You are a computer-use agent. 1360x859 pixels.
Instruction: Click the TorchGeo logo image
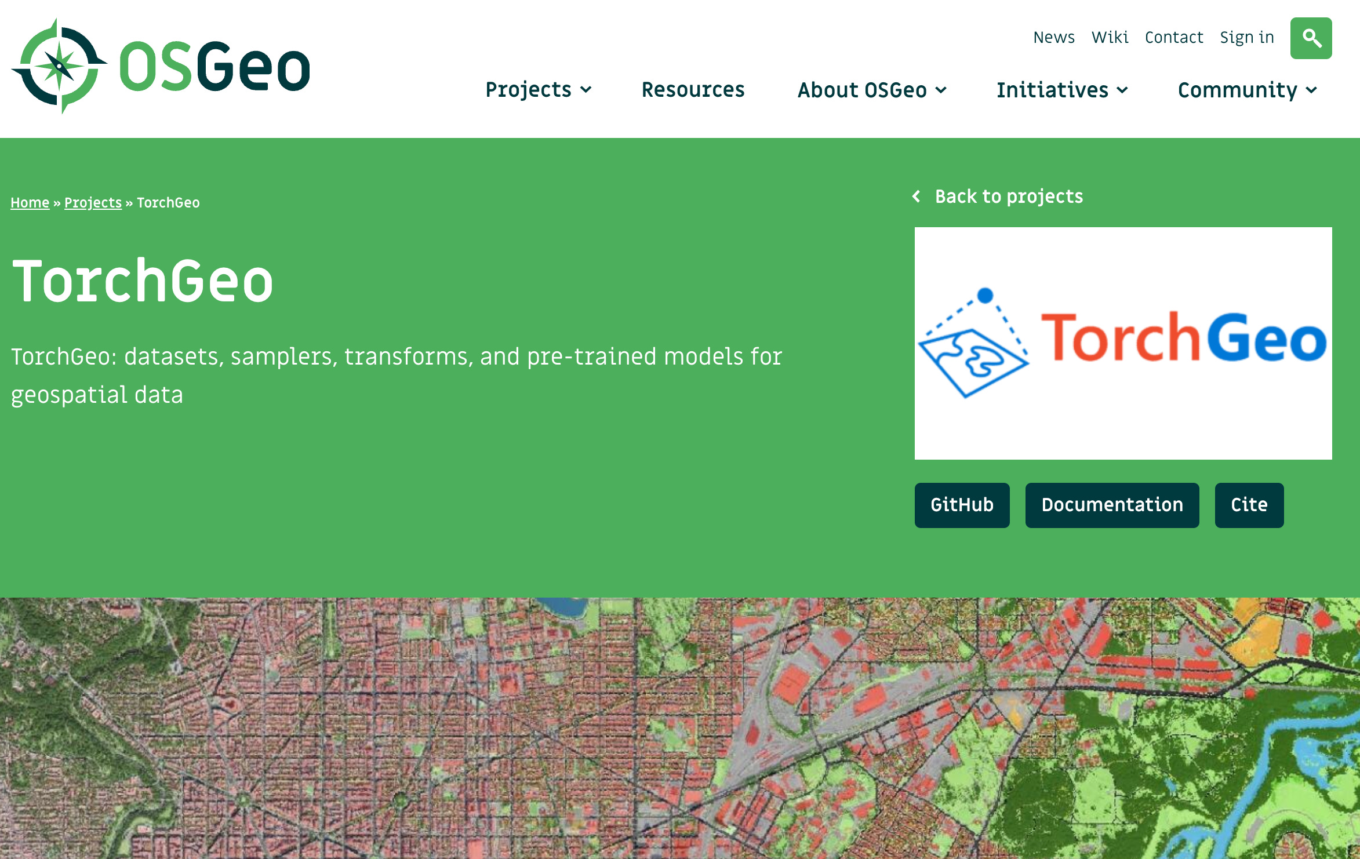1122,343
